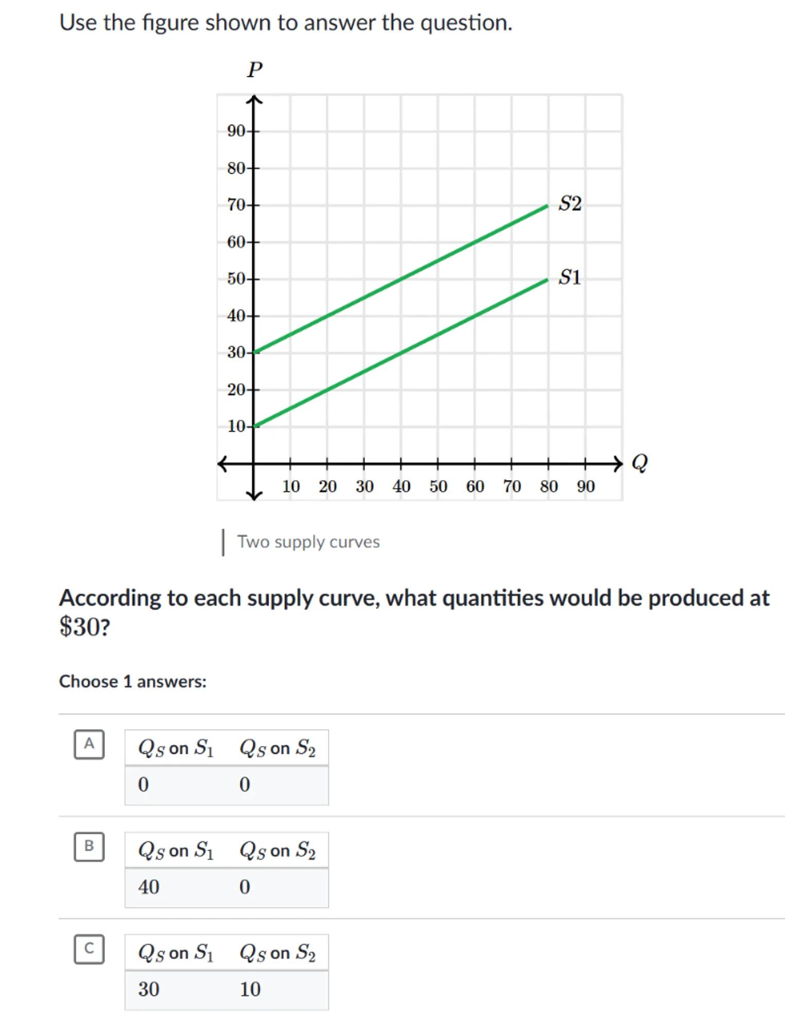Click the 90 tick label on the price axis
785x1012 pixels.
[x=236, y=131]
